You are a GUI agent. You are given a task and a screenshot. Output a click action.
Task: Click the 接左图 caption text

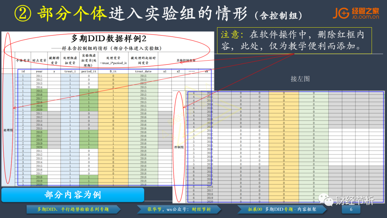[x=300, y=79]
